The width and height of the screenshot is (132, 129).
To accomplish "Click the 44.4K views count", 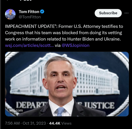I will pyautogui.click(x=55, y=123).
